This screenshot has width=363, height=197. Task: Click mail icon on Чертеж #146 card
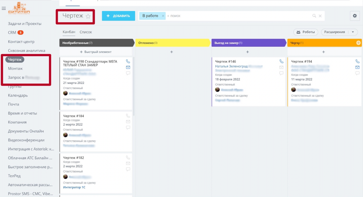pyautogui.click(x=281, y=67)
